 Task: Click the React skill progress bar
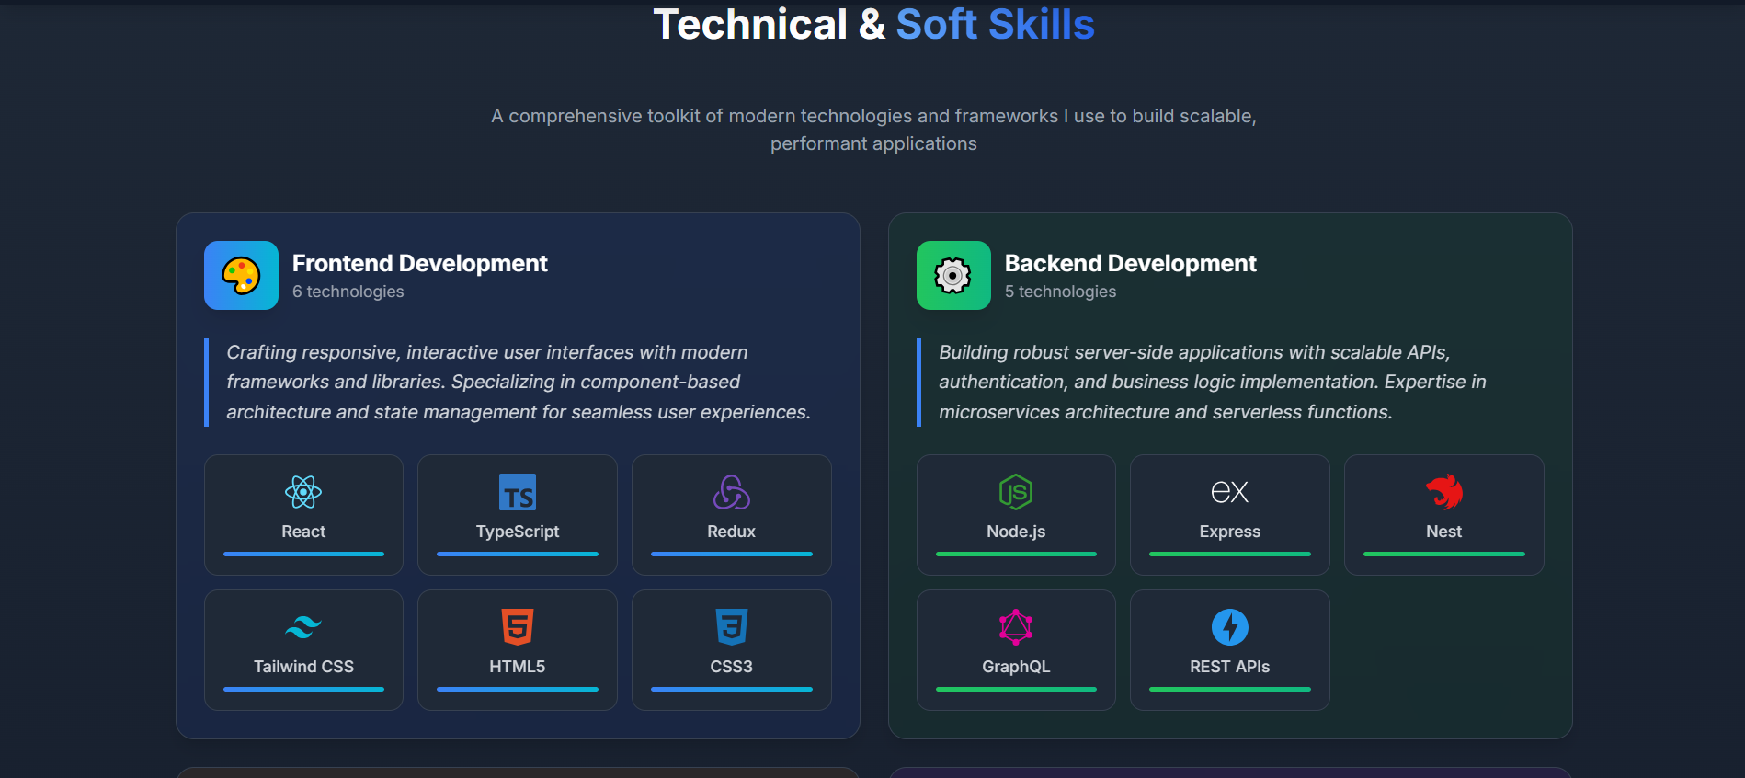point(303,554)
